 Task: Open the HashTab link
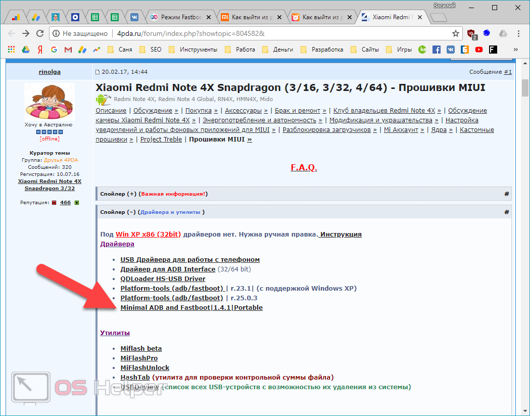pos(135,378)
